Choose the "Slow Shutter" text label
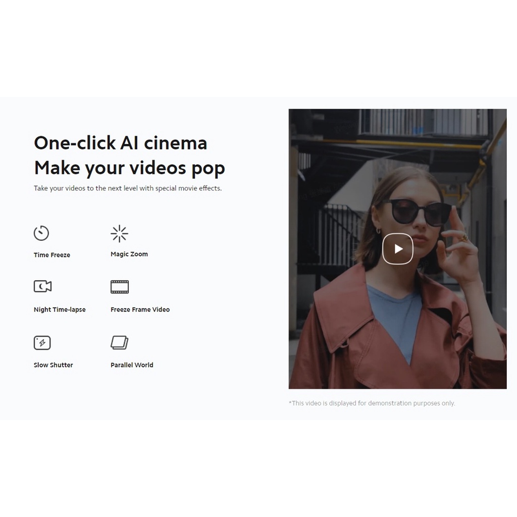The width and height of the screenshot is (517, 517). point(53,365)
